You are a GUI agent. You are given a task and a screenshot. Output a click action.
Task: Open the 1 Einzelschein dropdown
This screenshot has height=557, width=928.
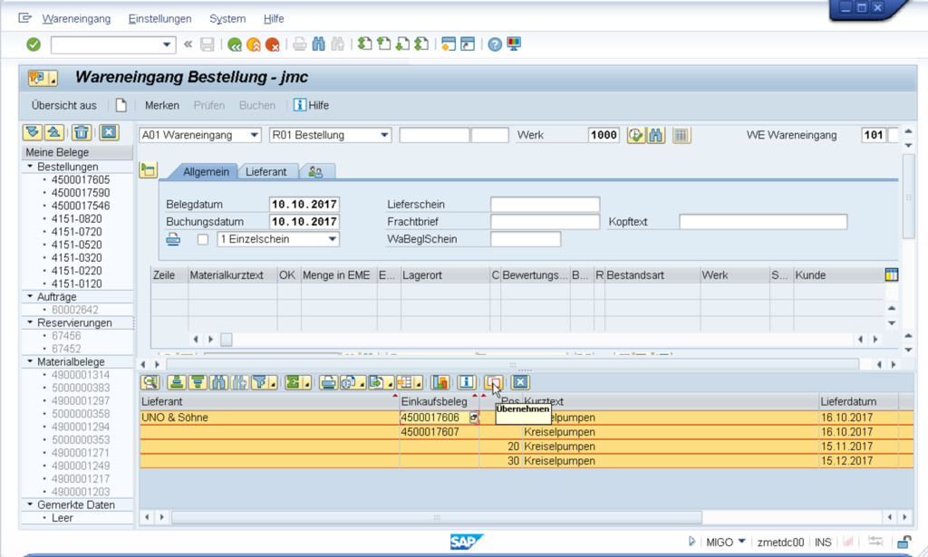coord(333,239)
